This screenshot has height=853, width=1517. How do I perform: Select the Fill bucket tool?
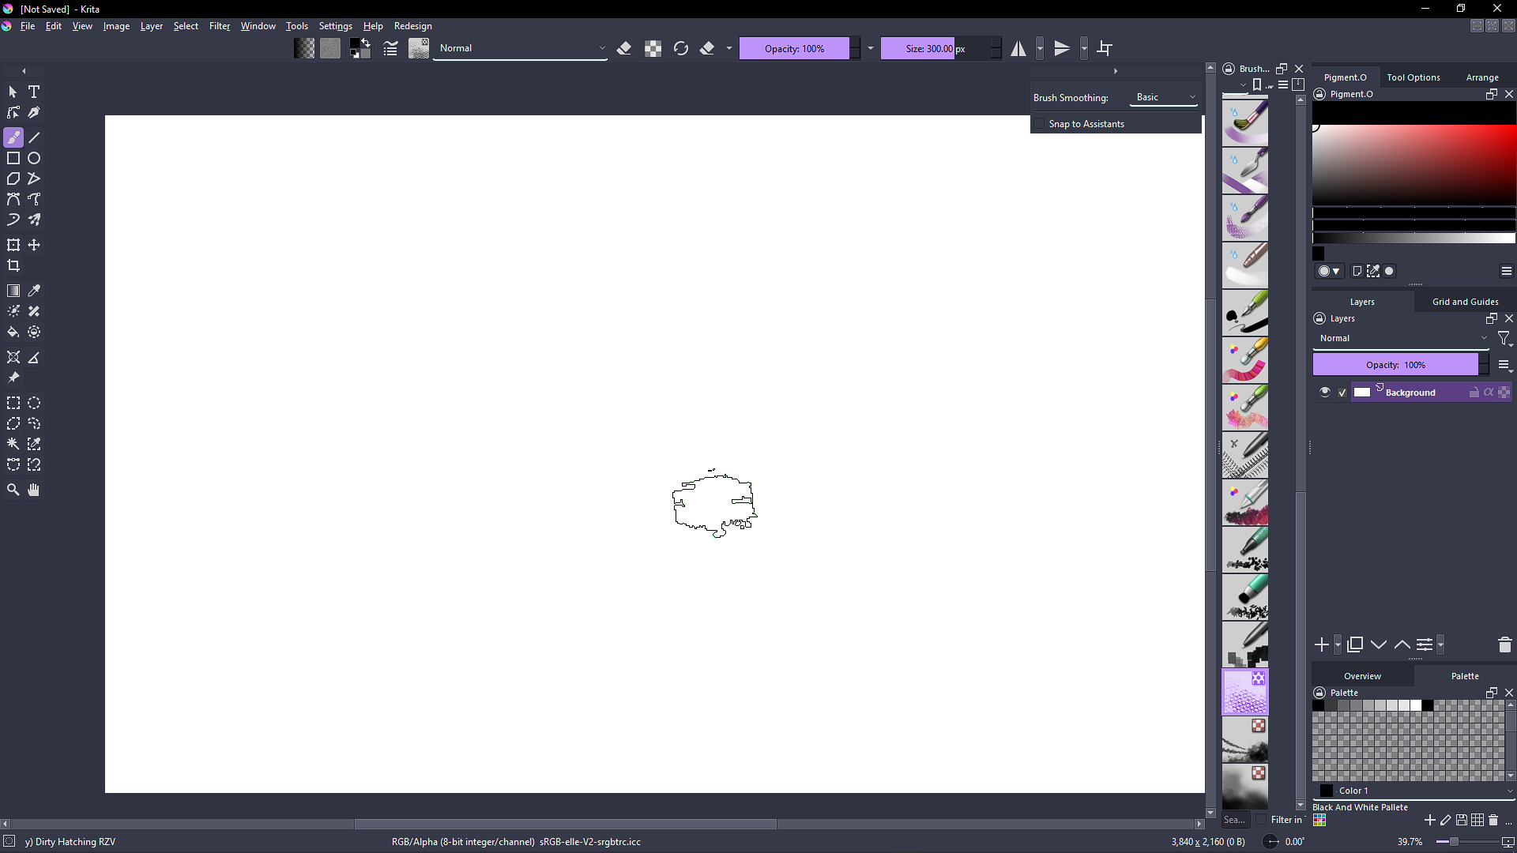pos(13,333)
